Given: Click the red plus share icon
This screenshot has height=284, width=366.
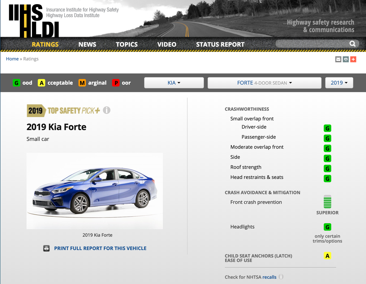Looking at the screenshot, I should pyautogui.click(x=353, y=59).
